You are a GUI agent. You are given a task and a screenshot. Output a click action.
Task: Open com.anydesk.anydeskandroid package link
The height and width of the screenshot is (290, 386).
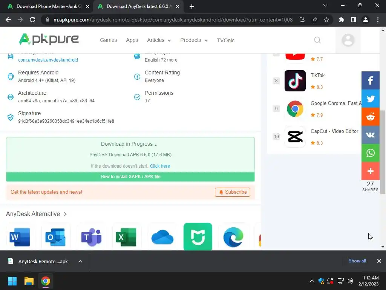pos(48,60)
